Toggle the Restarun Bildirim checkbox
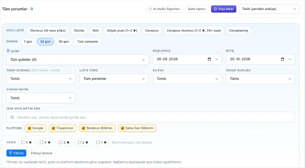Image resolution: width=305 pixels, height=168 pixels. tap(83, 128)
